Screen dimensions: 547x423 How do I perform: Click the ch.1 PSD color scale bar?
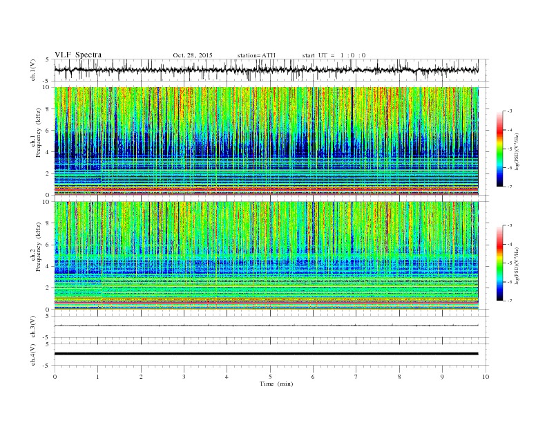click(500, 149)
